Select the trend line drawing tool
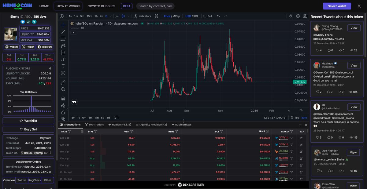This screenshot has width=367, height=189. click(63, 32)
